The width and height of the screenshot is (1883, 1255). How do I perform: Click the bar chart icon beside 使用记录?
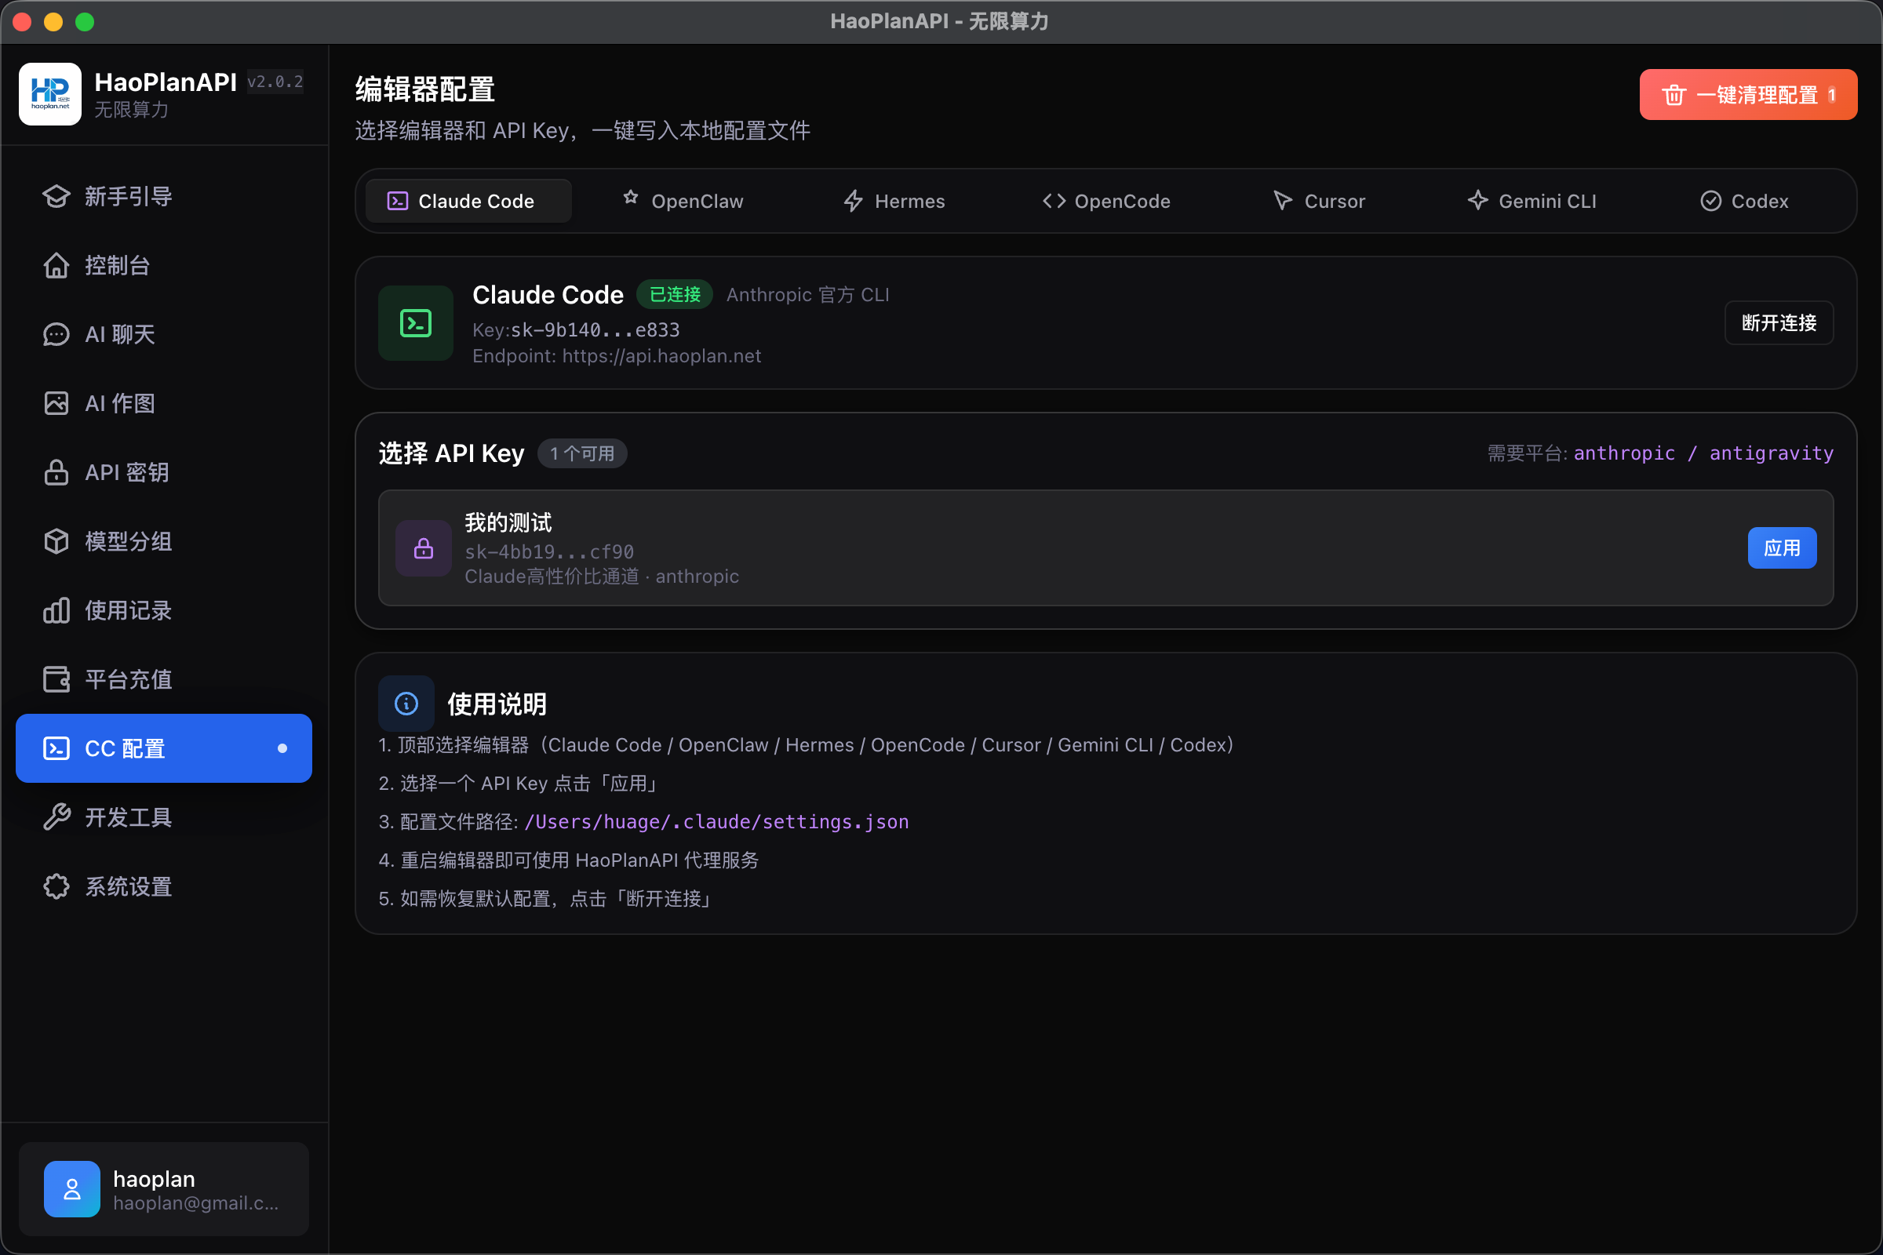56,611
